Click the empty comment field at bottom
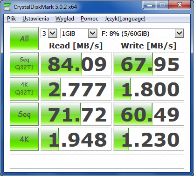The image size is (194, 176). [97, 162]
